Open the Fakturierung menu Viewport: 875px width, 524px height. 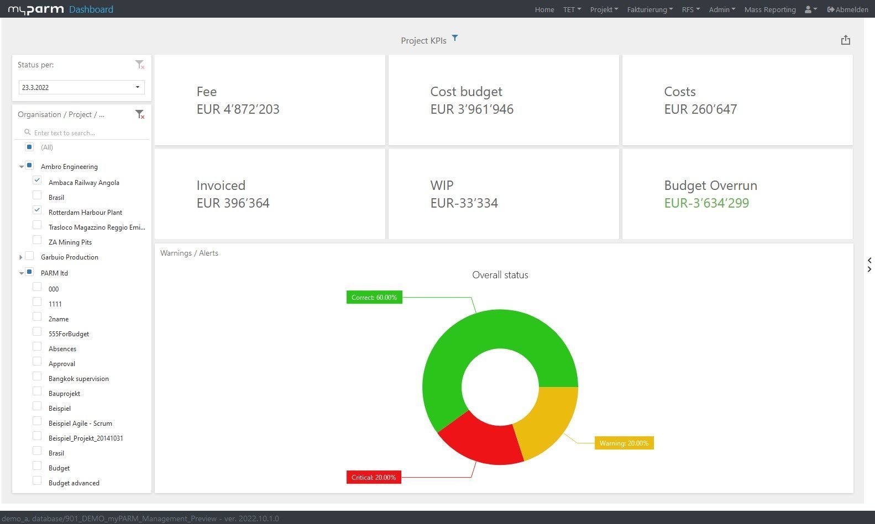(649, 9)
